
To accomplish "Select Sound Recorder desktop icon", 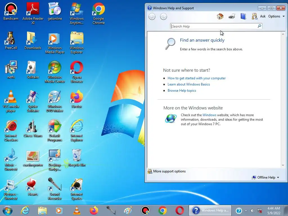I will pyautogui.click(x=55, y=189).
